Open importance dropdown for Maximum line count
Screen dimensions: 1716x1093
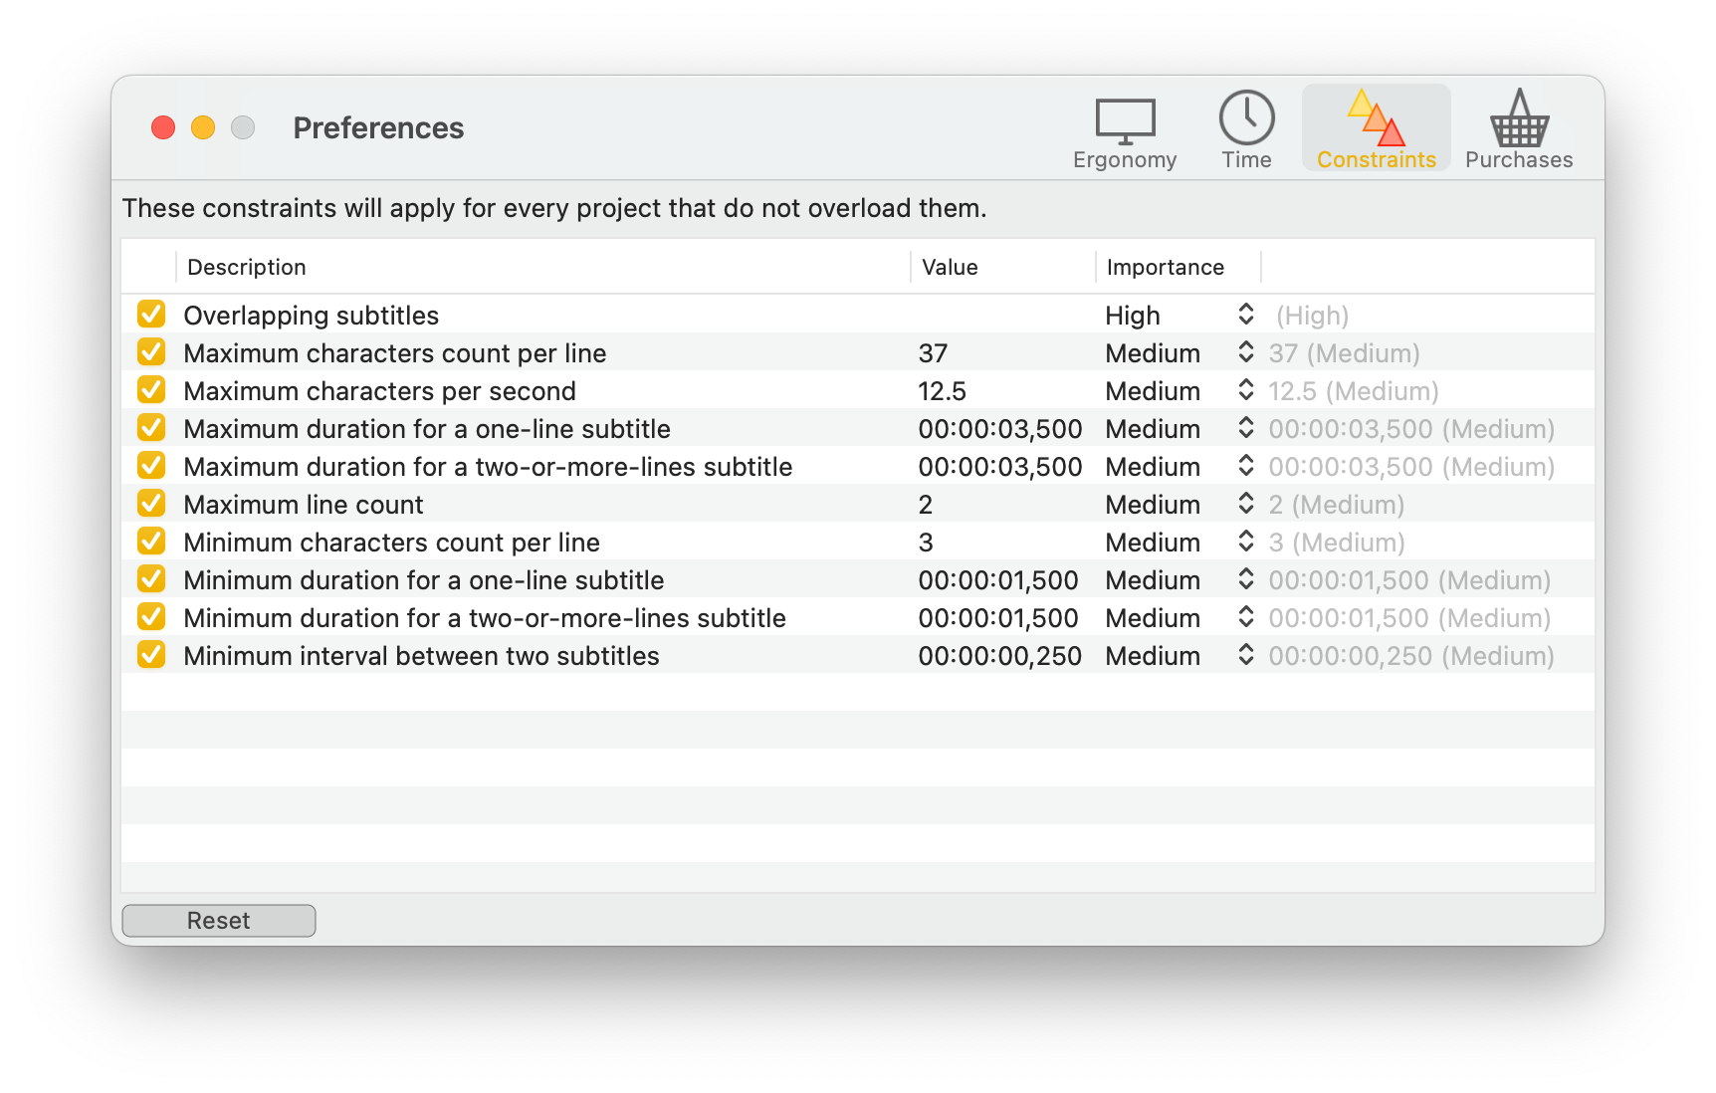tap(1180, 504)
